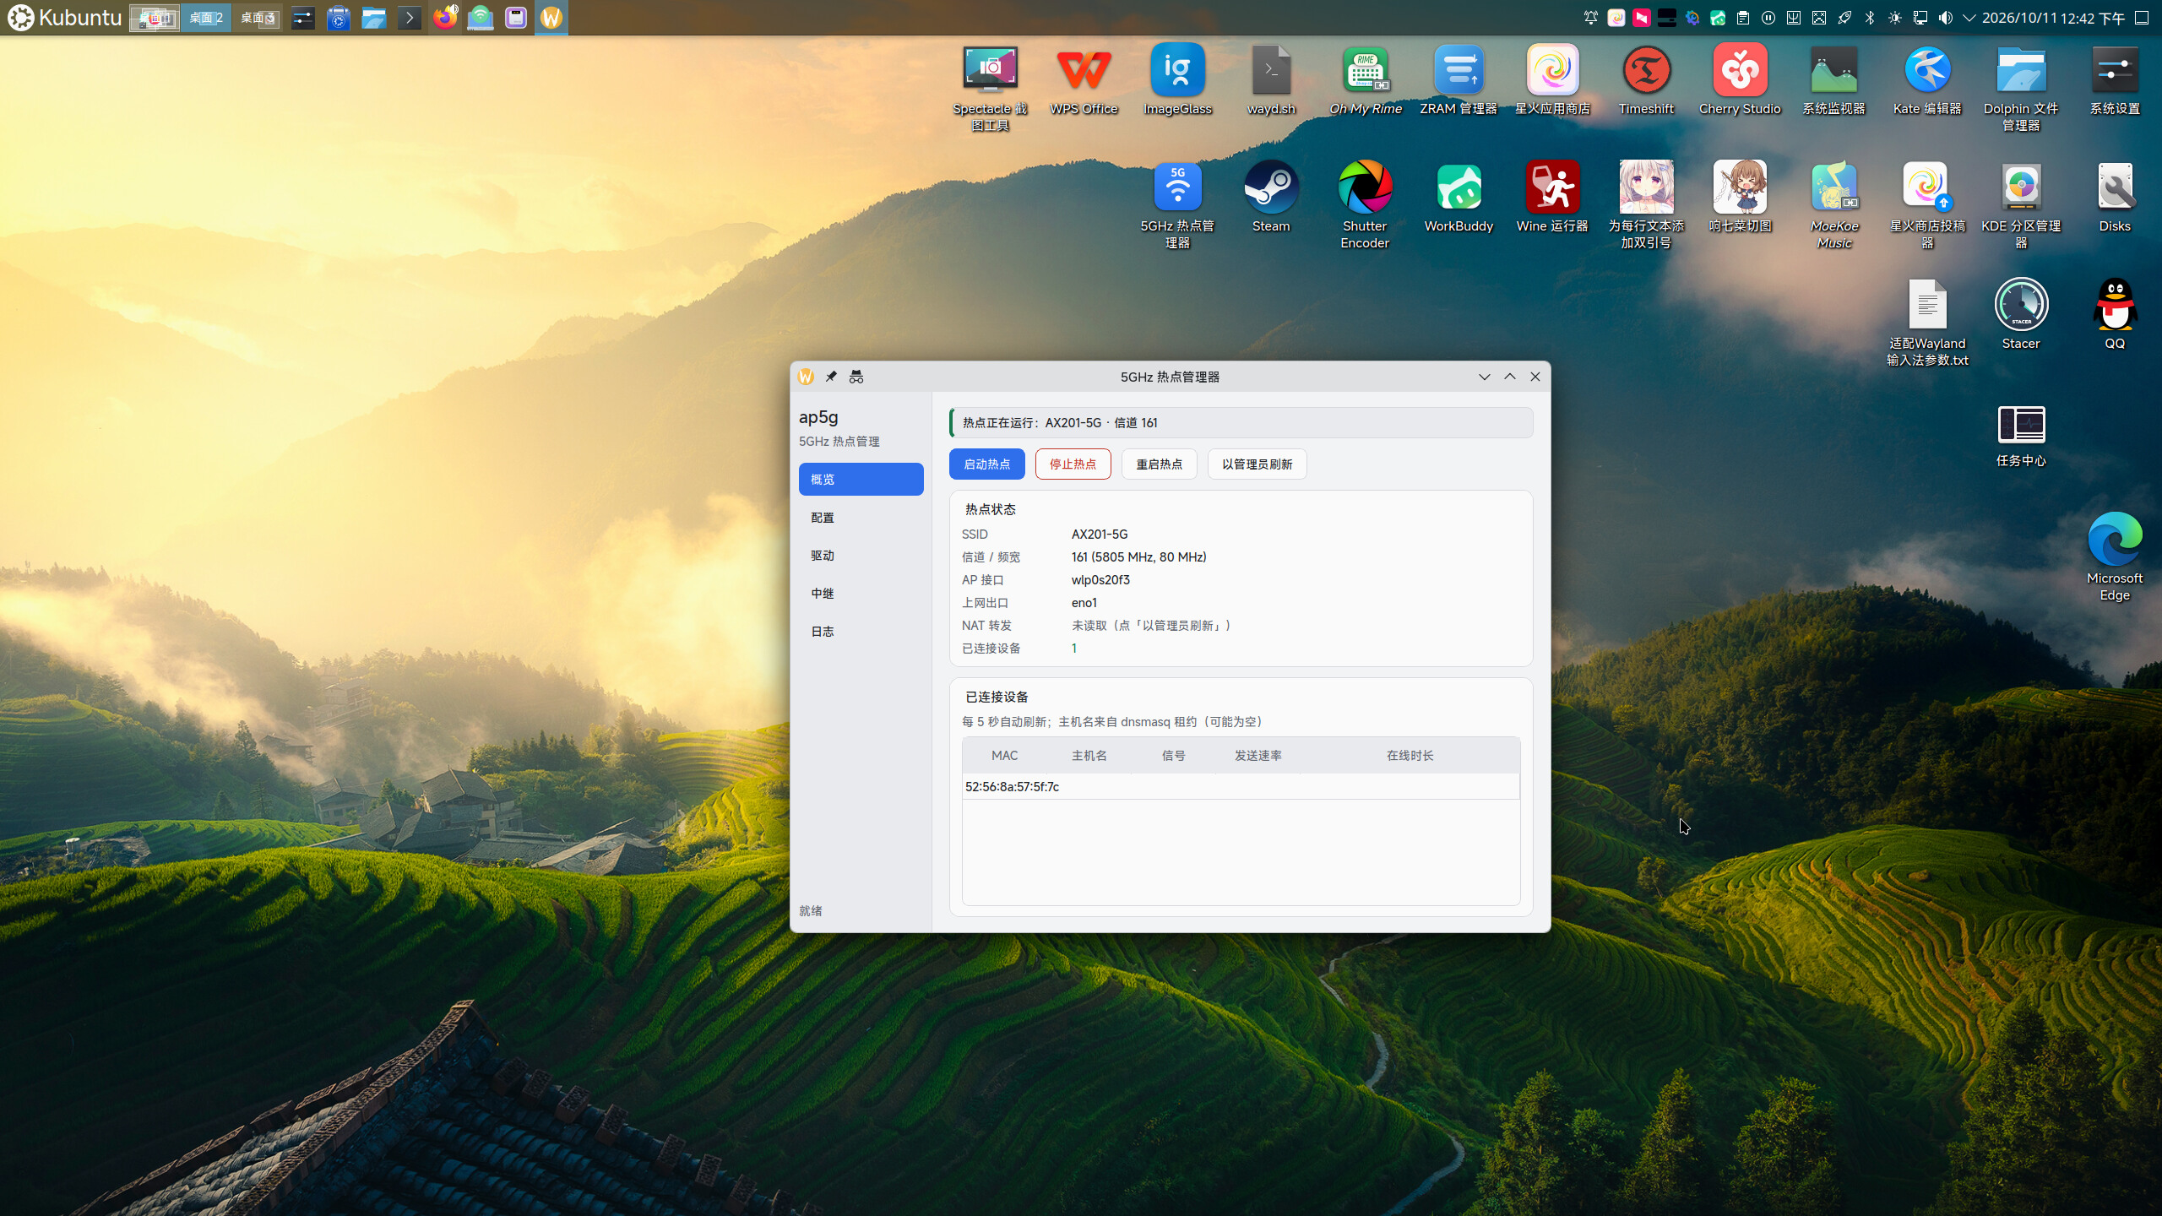Show the 日志 sidebar tab
This screenshot has height=1216, width=2162.
pos(861,631)
